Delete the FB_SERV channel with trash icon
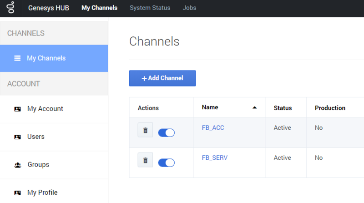 [145, 160]
